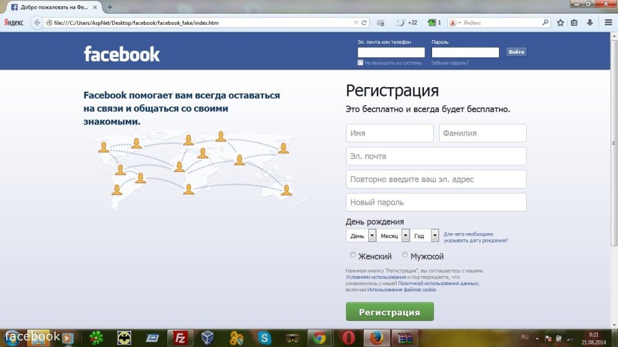This screenshot has width=618, height=347.
Task: Show bookmarks list icon
Action: point(574,23)
